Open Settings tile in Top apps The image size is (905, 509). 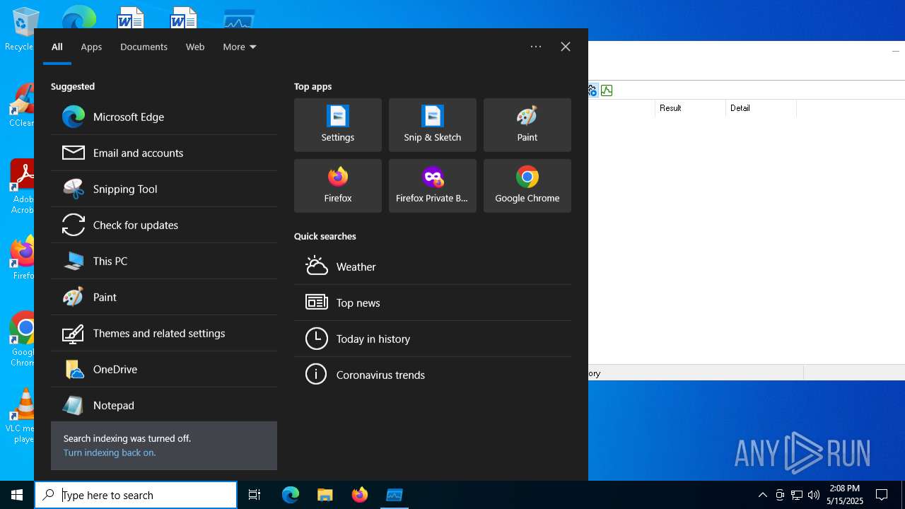pyautogui.click(x=338, y=125)
